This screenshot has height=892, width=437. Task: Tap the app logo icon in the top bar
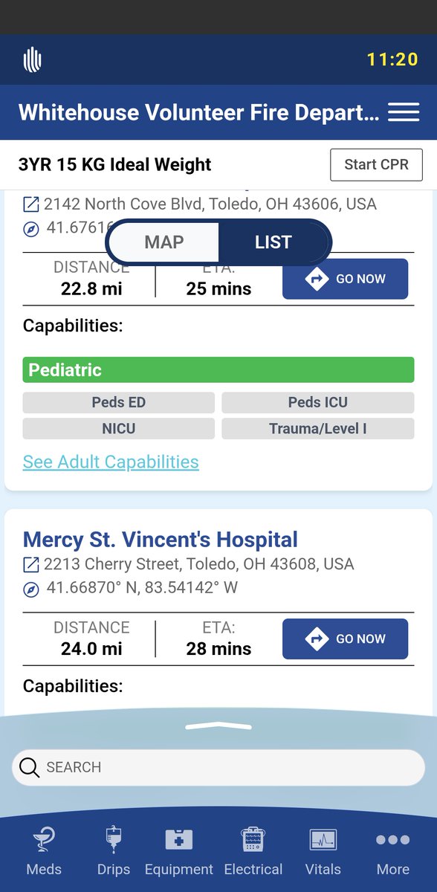(x=32, y=59)
